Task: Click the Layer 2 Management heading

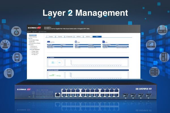Action: coord(85,13)
